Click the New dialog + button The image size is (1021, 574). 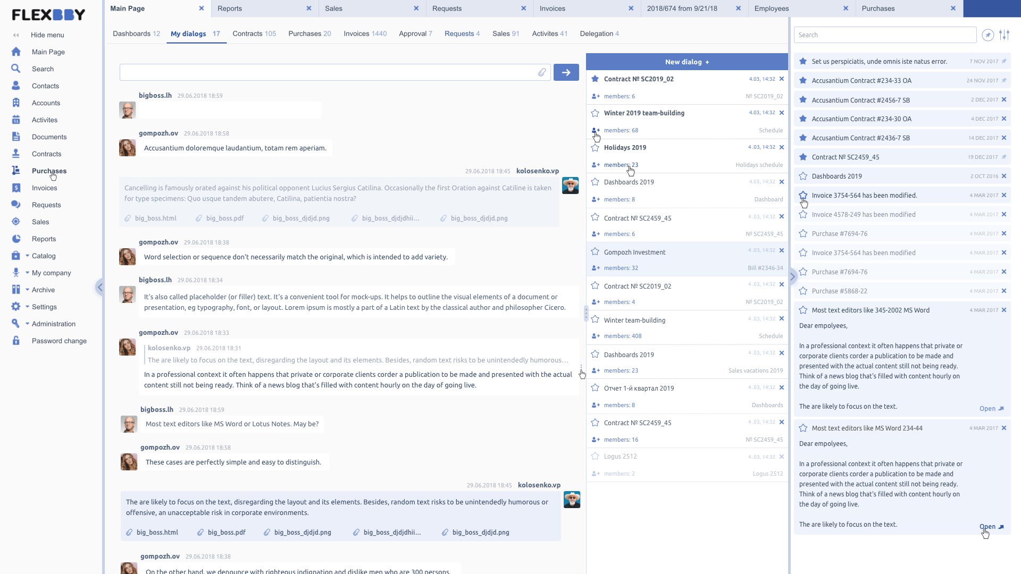[687, 62]
